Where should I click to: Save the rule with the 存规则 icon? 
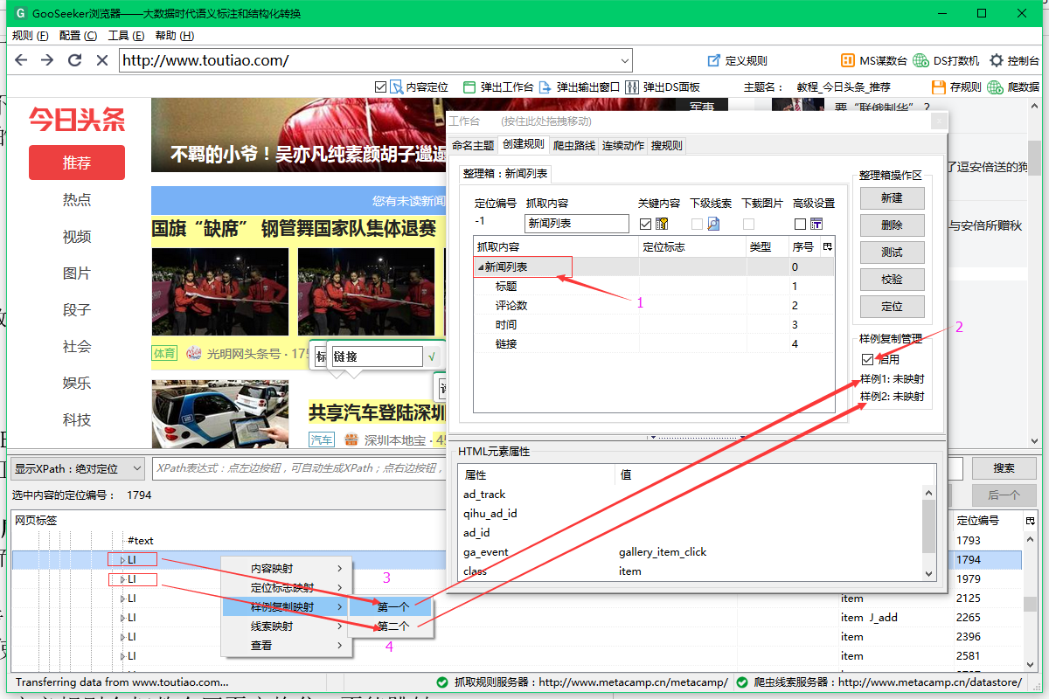point(938,87)
